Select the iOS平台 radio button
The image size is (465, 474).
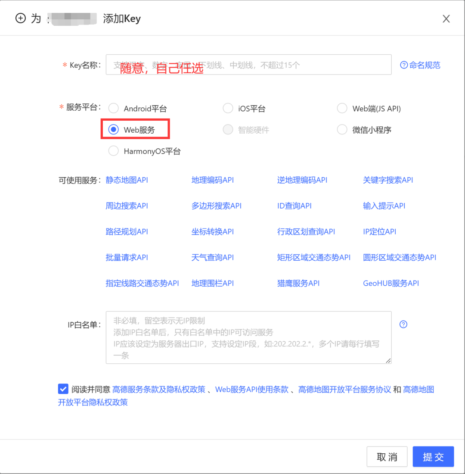pyautogui.click(x=228, y=108)
